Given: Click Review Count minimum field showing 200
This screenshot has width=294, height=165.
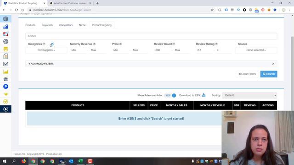Looking at the screenshot, I should (x=162, y=50).
